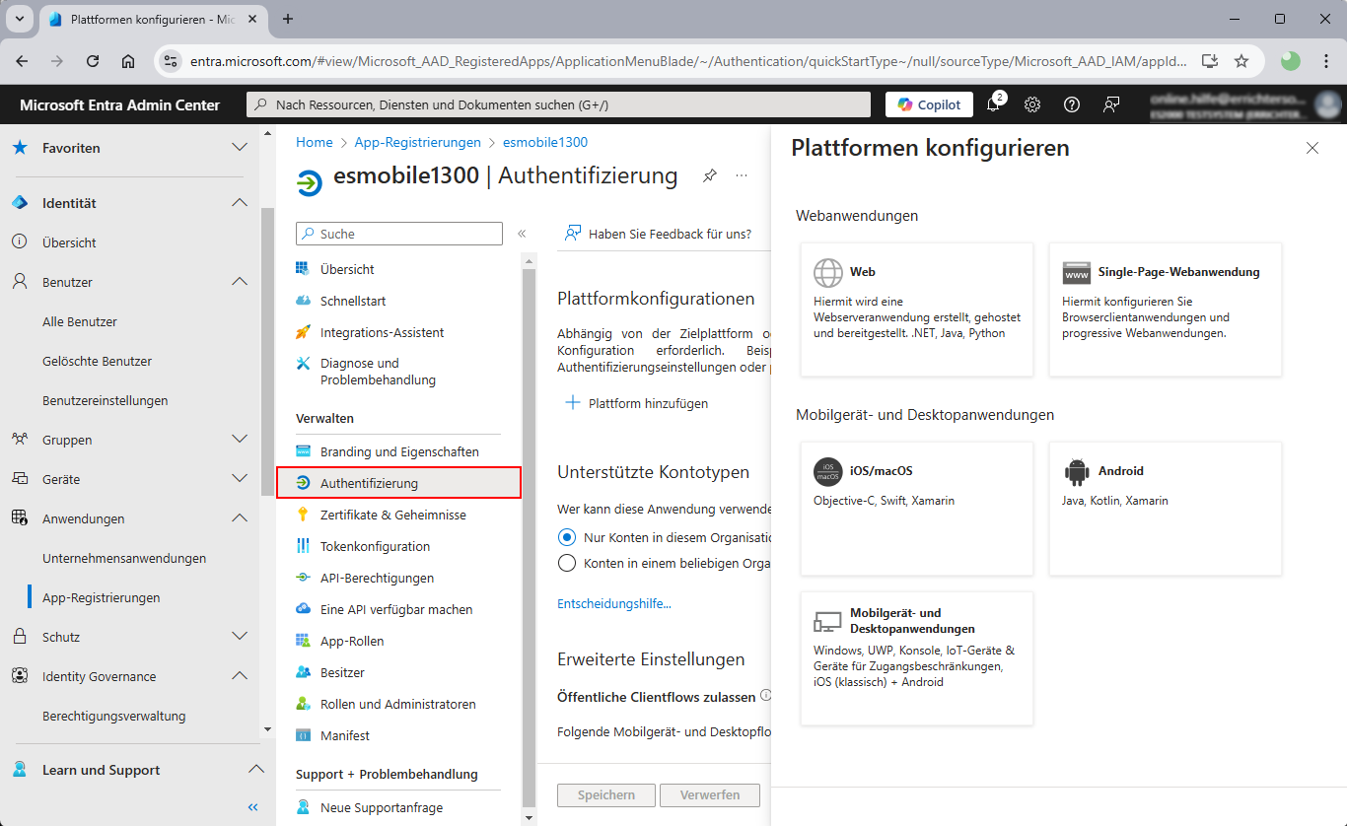This screenshot has height=826, width=1347.
Task: Click the Tokenkonfiguration bars icon
Action: click(304, 546)
